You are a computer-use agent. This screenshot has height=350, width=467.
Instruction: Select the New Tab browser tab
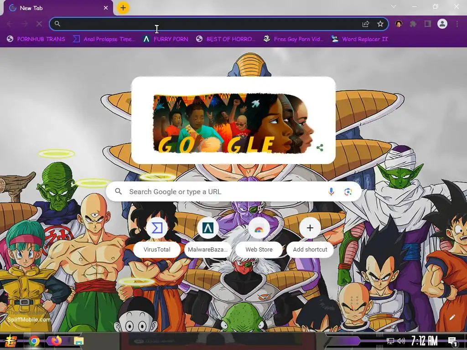coord(58,8)
